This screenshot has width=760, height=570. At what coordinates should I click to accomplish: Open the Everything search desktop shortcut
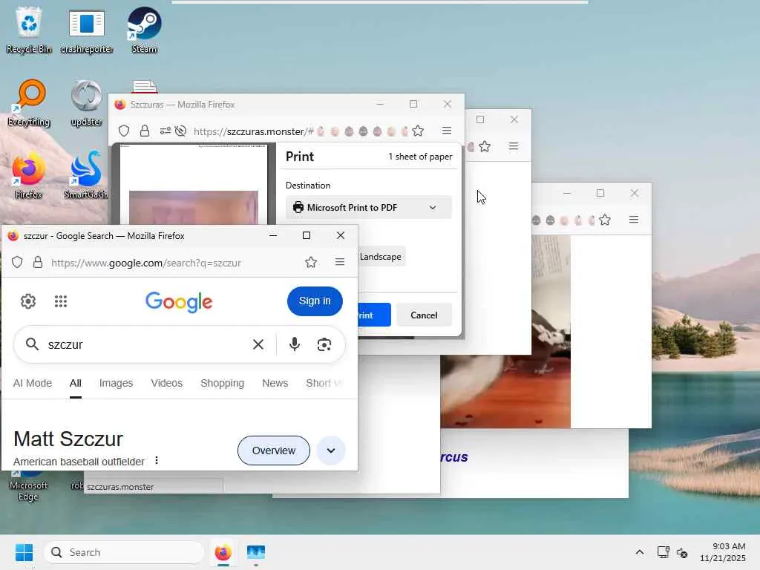(x=29, y=102)
